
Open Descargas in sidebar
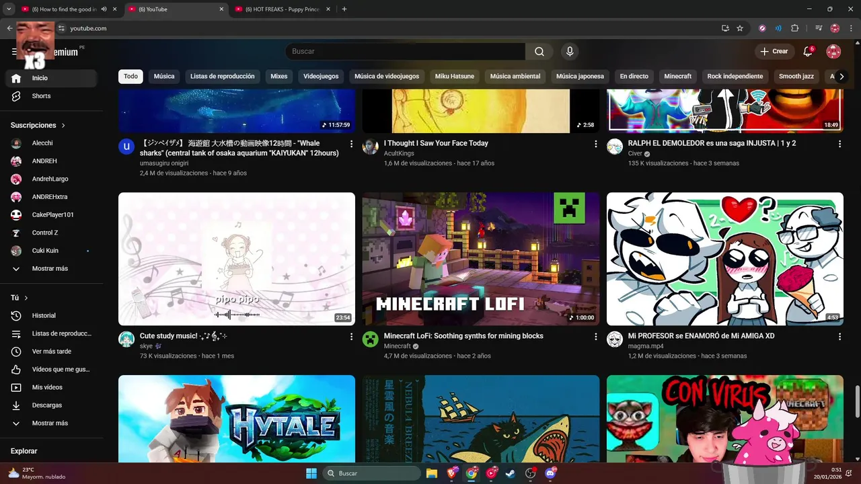(52, 405)
